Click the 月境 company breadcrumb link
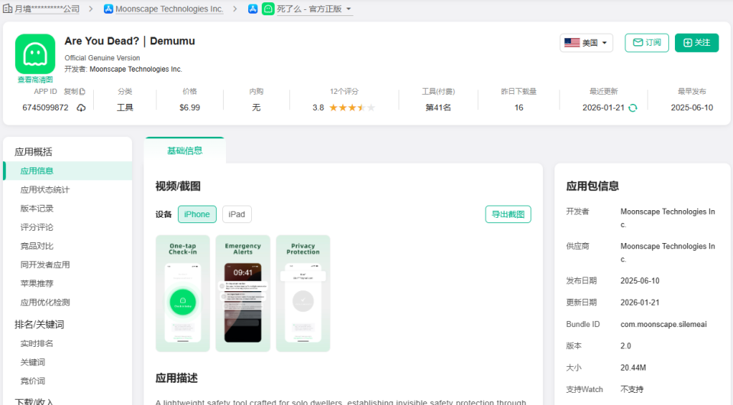 47,9
